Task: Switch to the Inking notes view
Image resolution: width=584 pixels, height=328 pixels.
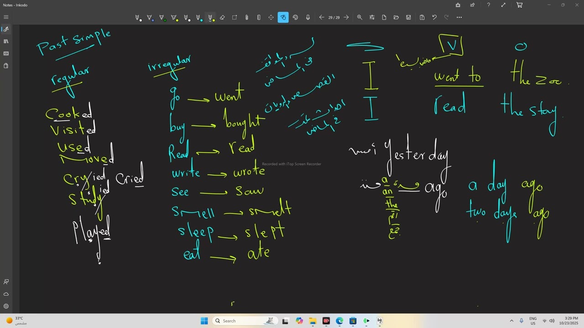Action: click(6, 29)
